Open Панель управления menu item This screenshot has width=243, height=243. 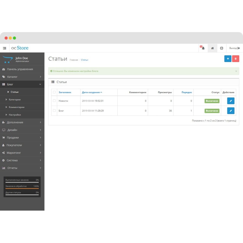(22, 69)
